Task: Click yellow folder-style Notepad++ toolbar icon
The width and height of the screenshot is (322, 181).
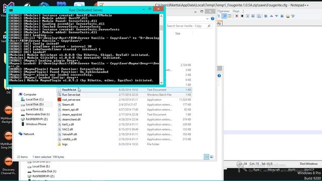Action: [287, 16]
